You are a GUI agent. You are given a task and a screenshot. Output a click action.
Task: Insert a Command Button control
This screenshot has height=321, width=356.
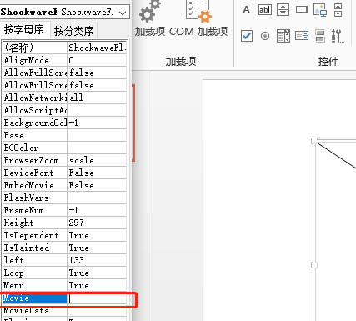pos(302,10)
